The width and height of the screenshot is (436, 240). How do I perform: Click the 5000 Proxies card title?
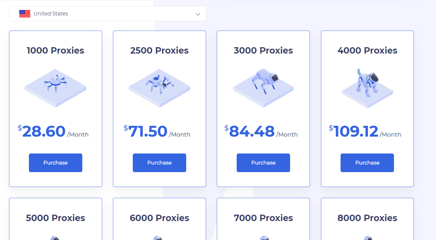[55, 218]
